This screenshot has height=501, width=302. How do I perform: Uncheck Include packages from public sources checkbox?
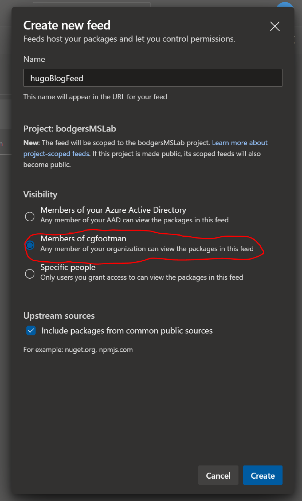[31, 330]
